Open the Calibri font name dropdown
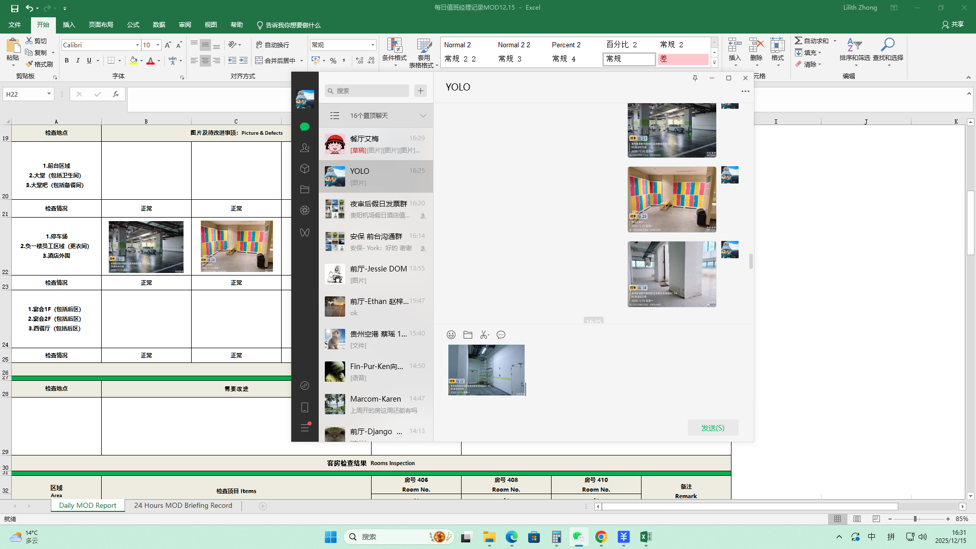The image size is (976, 549). click(x=137, y=45)
